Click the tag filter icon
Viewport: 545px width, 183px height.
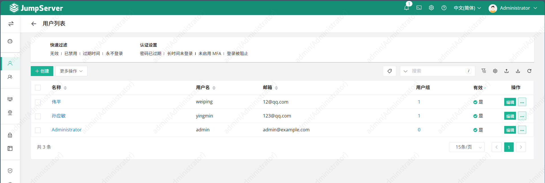389,71
